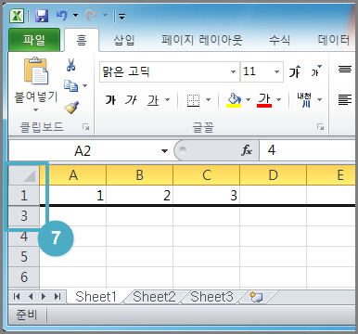Click cell C1 containing 3
This screenshot has width=358, height=334.
[207, 196]
